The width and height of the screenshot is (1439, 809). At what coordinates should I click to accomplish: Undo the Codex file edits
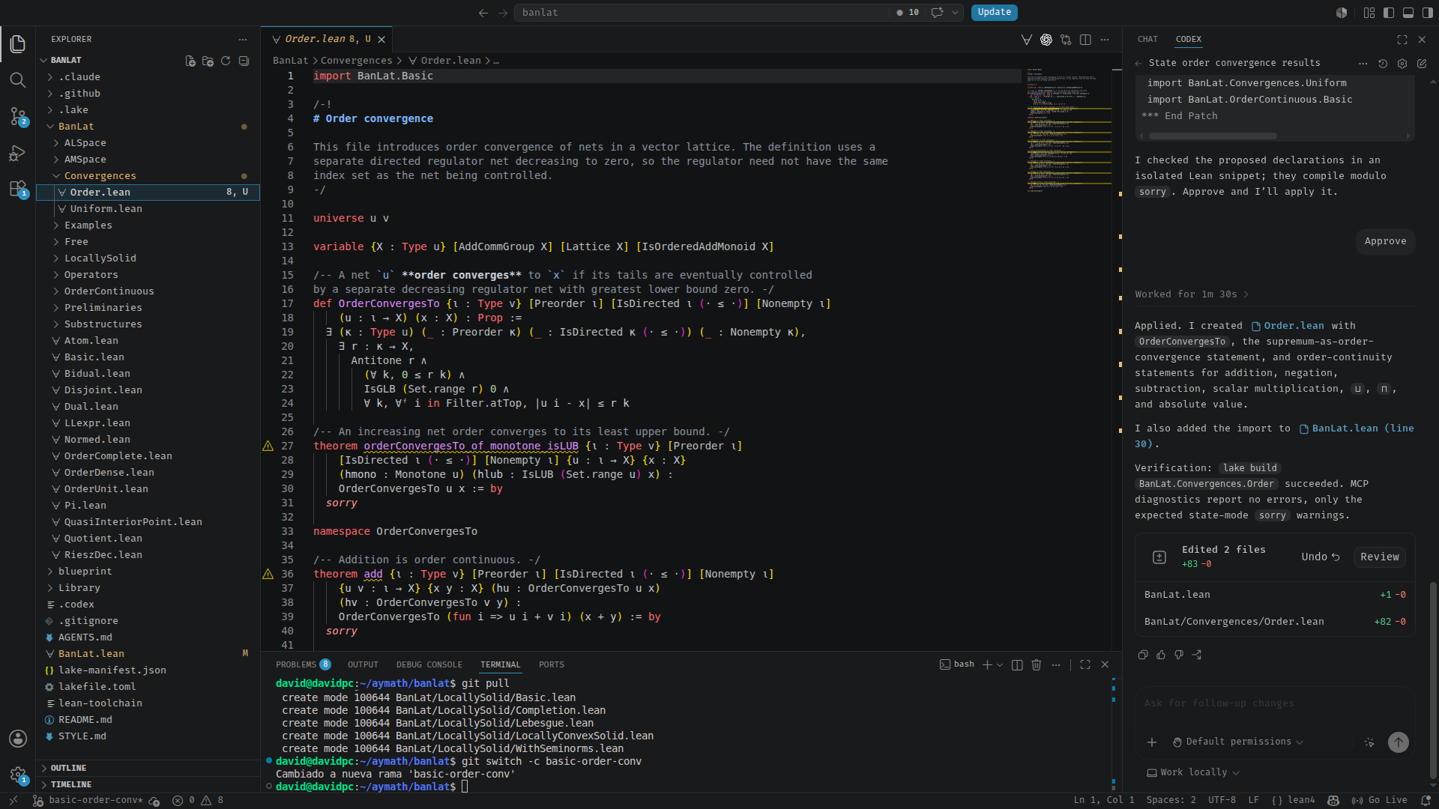point(1320,557)
